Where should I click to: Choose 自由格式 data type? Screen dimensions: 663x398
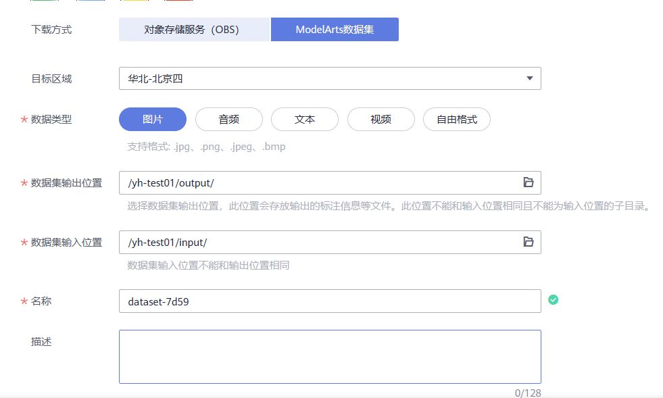pos(457,120)
